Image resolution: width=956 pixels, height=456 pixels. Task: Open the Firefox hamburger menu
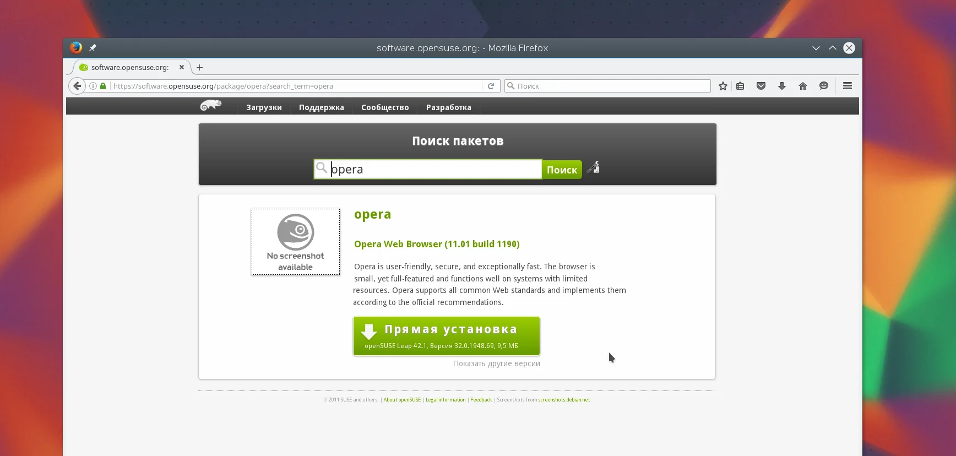(848, 86)
